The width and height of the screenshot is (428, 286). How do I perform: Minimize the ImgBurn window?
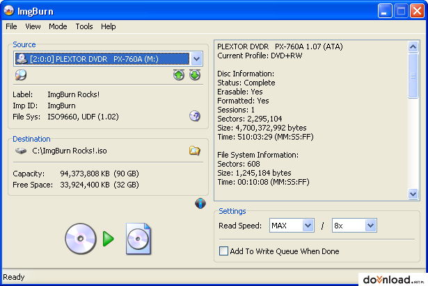click(x=384, y=11)
